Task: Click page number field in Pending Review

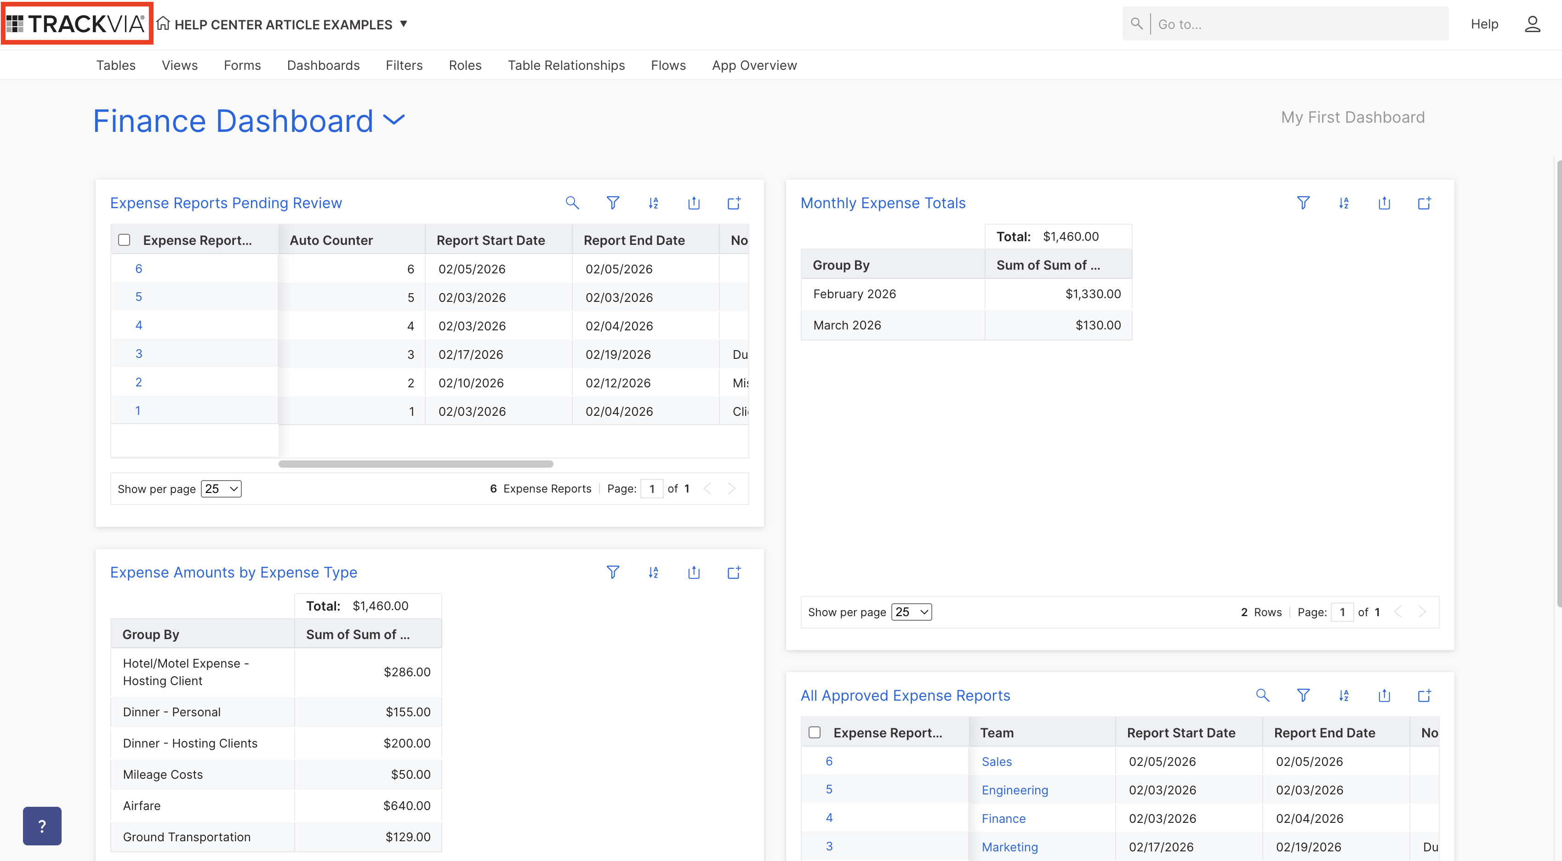Action: pyautogui.click(x=652, y=489)
